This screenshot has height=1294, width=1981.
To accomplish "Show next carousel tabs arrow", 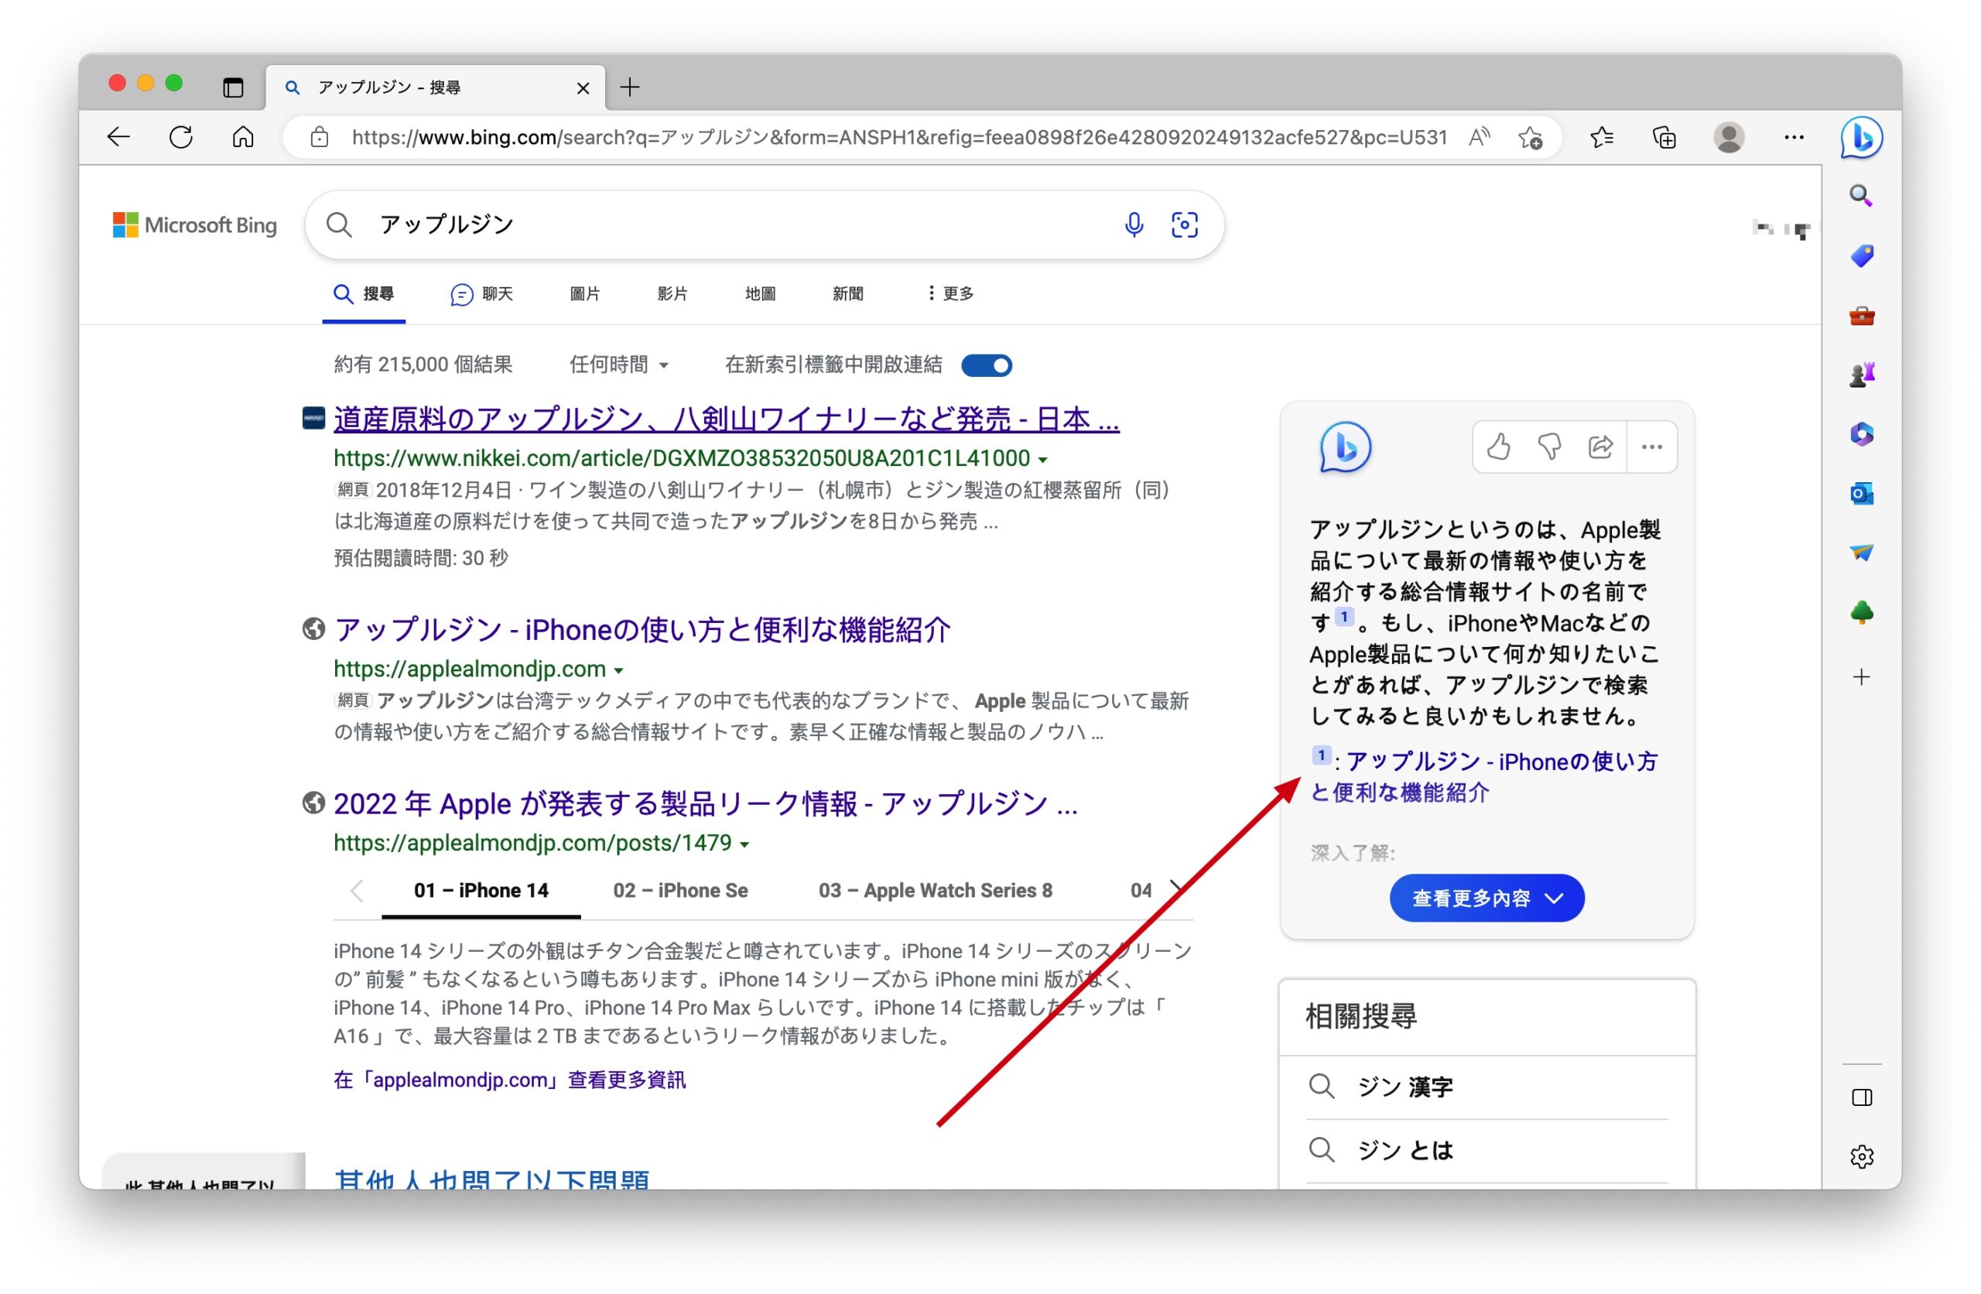I will (1176, 888).
